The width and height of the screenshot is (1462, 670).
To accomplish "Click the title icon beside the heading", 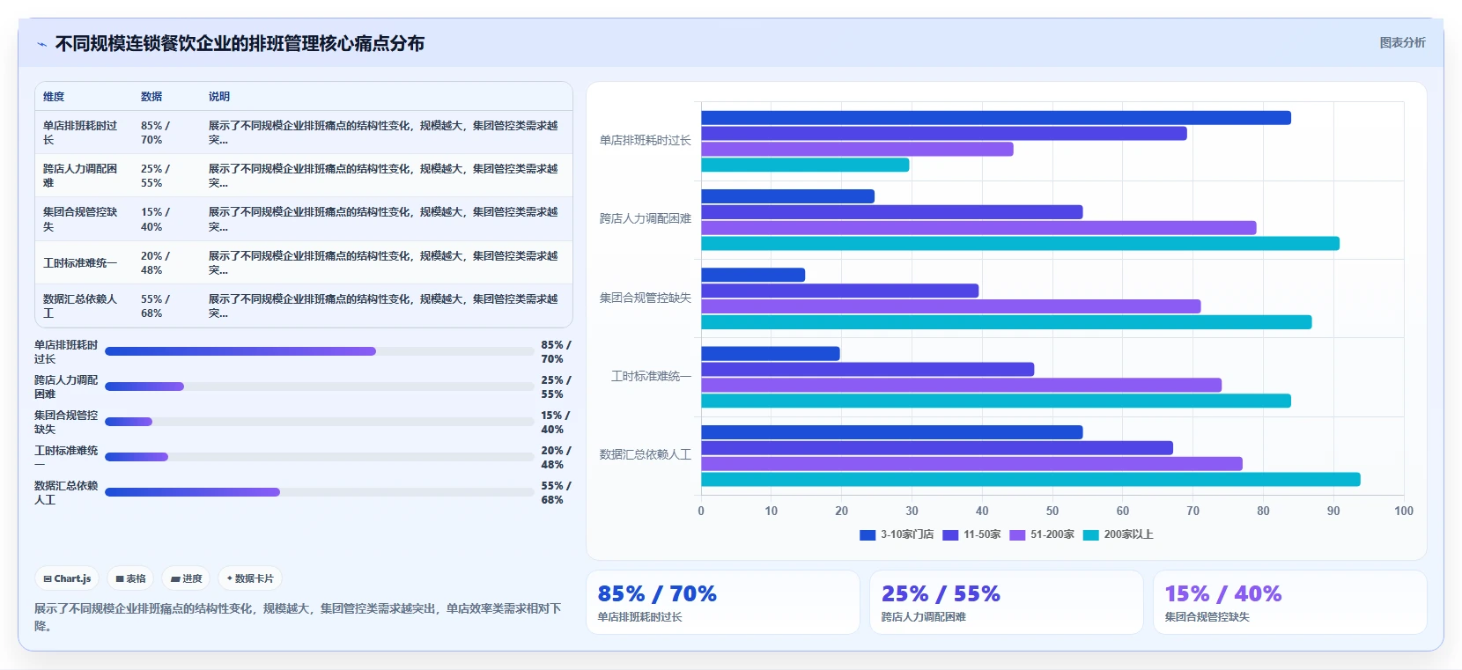I will coord(41,44).
